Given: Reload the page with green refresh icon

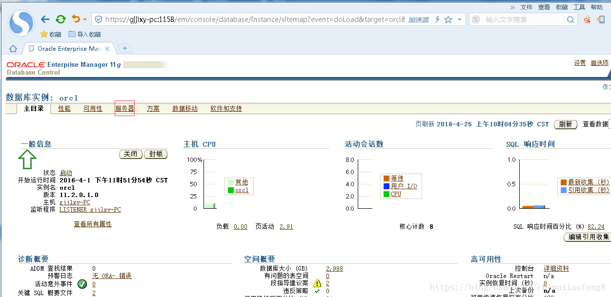Looking at the screenshot, I should tap(61, 20).
